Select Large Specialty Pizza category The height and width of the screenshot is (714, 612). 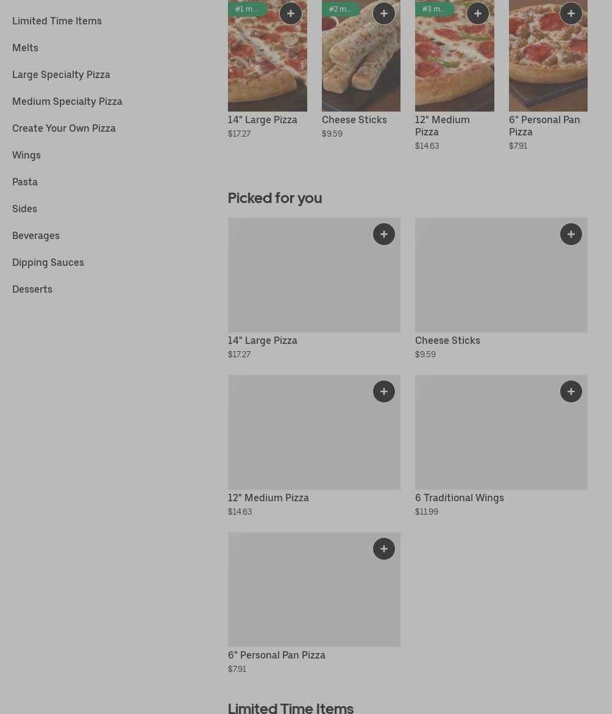(61, 74)
